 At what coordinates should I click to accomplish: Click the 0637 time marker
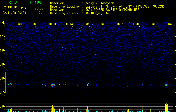coord(120,24)
